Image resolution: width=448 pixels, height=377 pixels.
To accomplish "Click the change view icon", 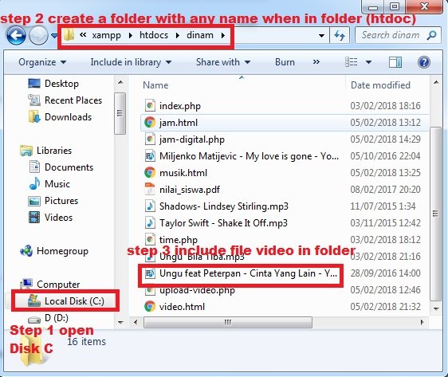I will [x=351, y=62].
